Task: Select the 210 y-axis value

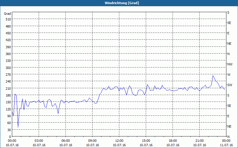Action: [x=8, y=89]
